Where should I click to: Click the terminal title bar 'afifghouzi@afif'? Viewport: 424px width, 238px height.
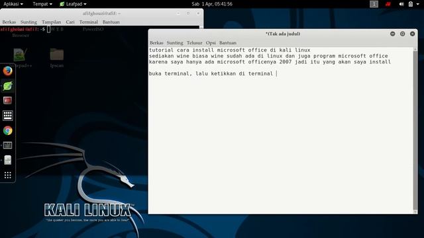tap(101, 13)
